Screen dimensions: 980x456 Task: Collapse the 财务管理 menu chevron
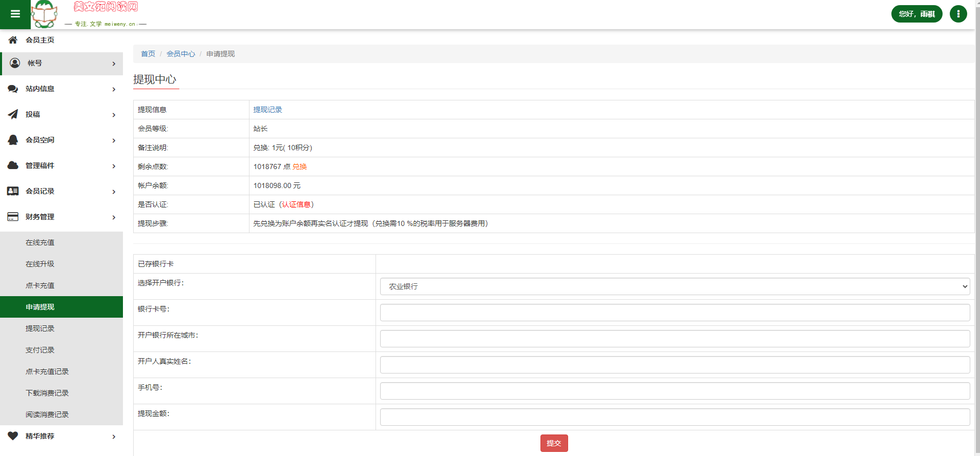coord(114,217)
